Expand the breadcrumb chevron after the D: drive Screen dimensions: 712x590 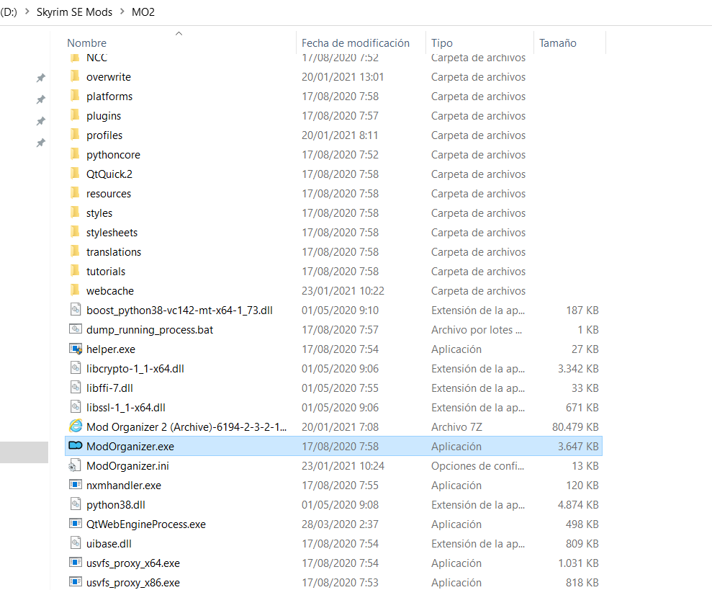27,12
